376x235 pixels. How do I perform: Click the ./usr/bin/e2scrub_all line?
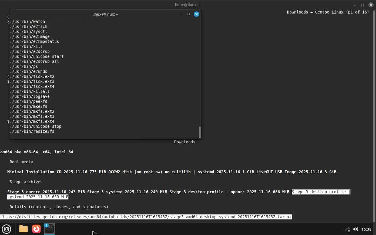34,61
